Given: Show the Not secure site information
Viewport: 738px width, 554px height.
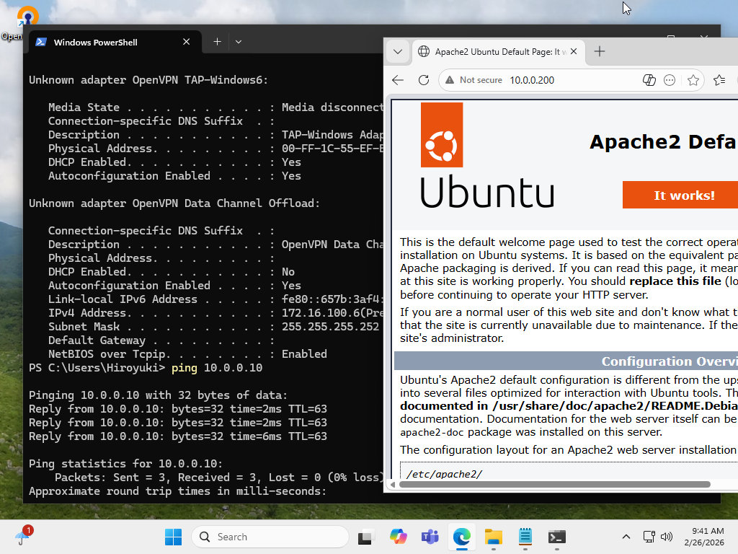Looking at the screenshot, I should pyautogui.click(x=474, y=80).
